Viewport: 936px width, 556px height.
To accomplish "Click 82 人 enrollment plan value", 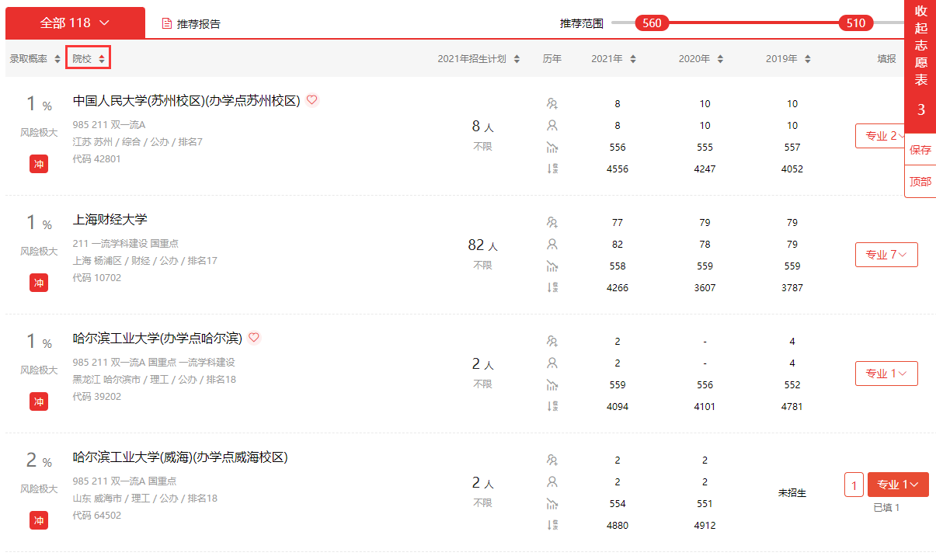I will click(x=482, y=245).
